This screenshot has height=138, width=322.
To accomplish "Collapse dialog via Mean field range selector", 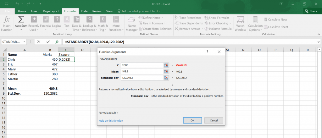I will [166, 71].
